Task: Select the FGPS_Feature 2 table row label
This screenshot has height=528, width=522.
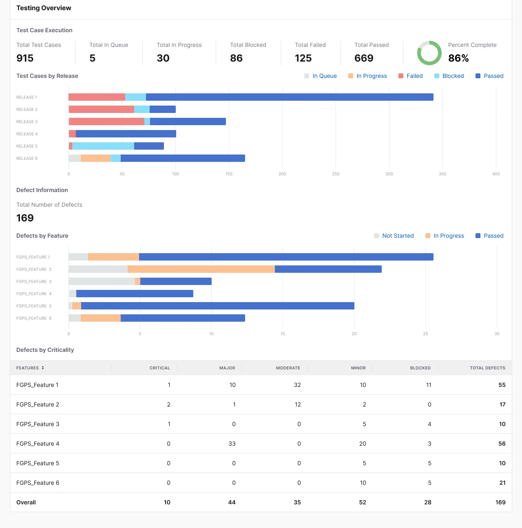Action: [38, 404]
